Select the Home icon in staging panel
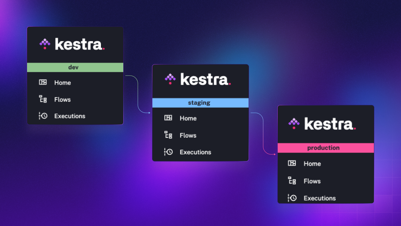This screenshot has width=401, height=226. [x=168, y=118]
